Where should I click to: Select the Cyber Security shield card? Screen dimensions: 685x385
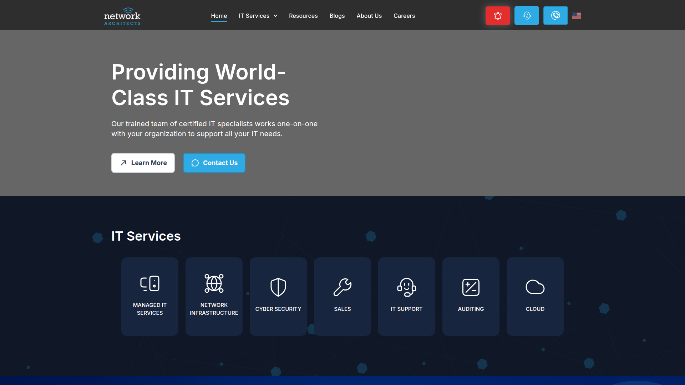278,296
